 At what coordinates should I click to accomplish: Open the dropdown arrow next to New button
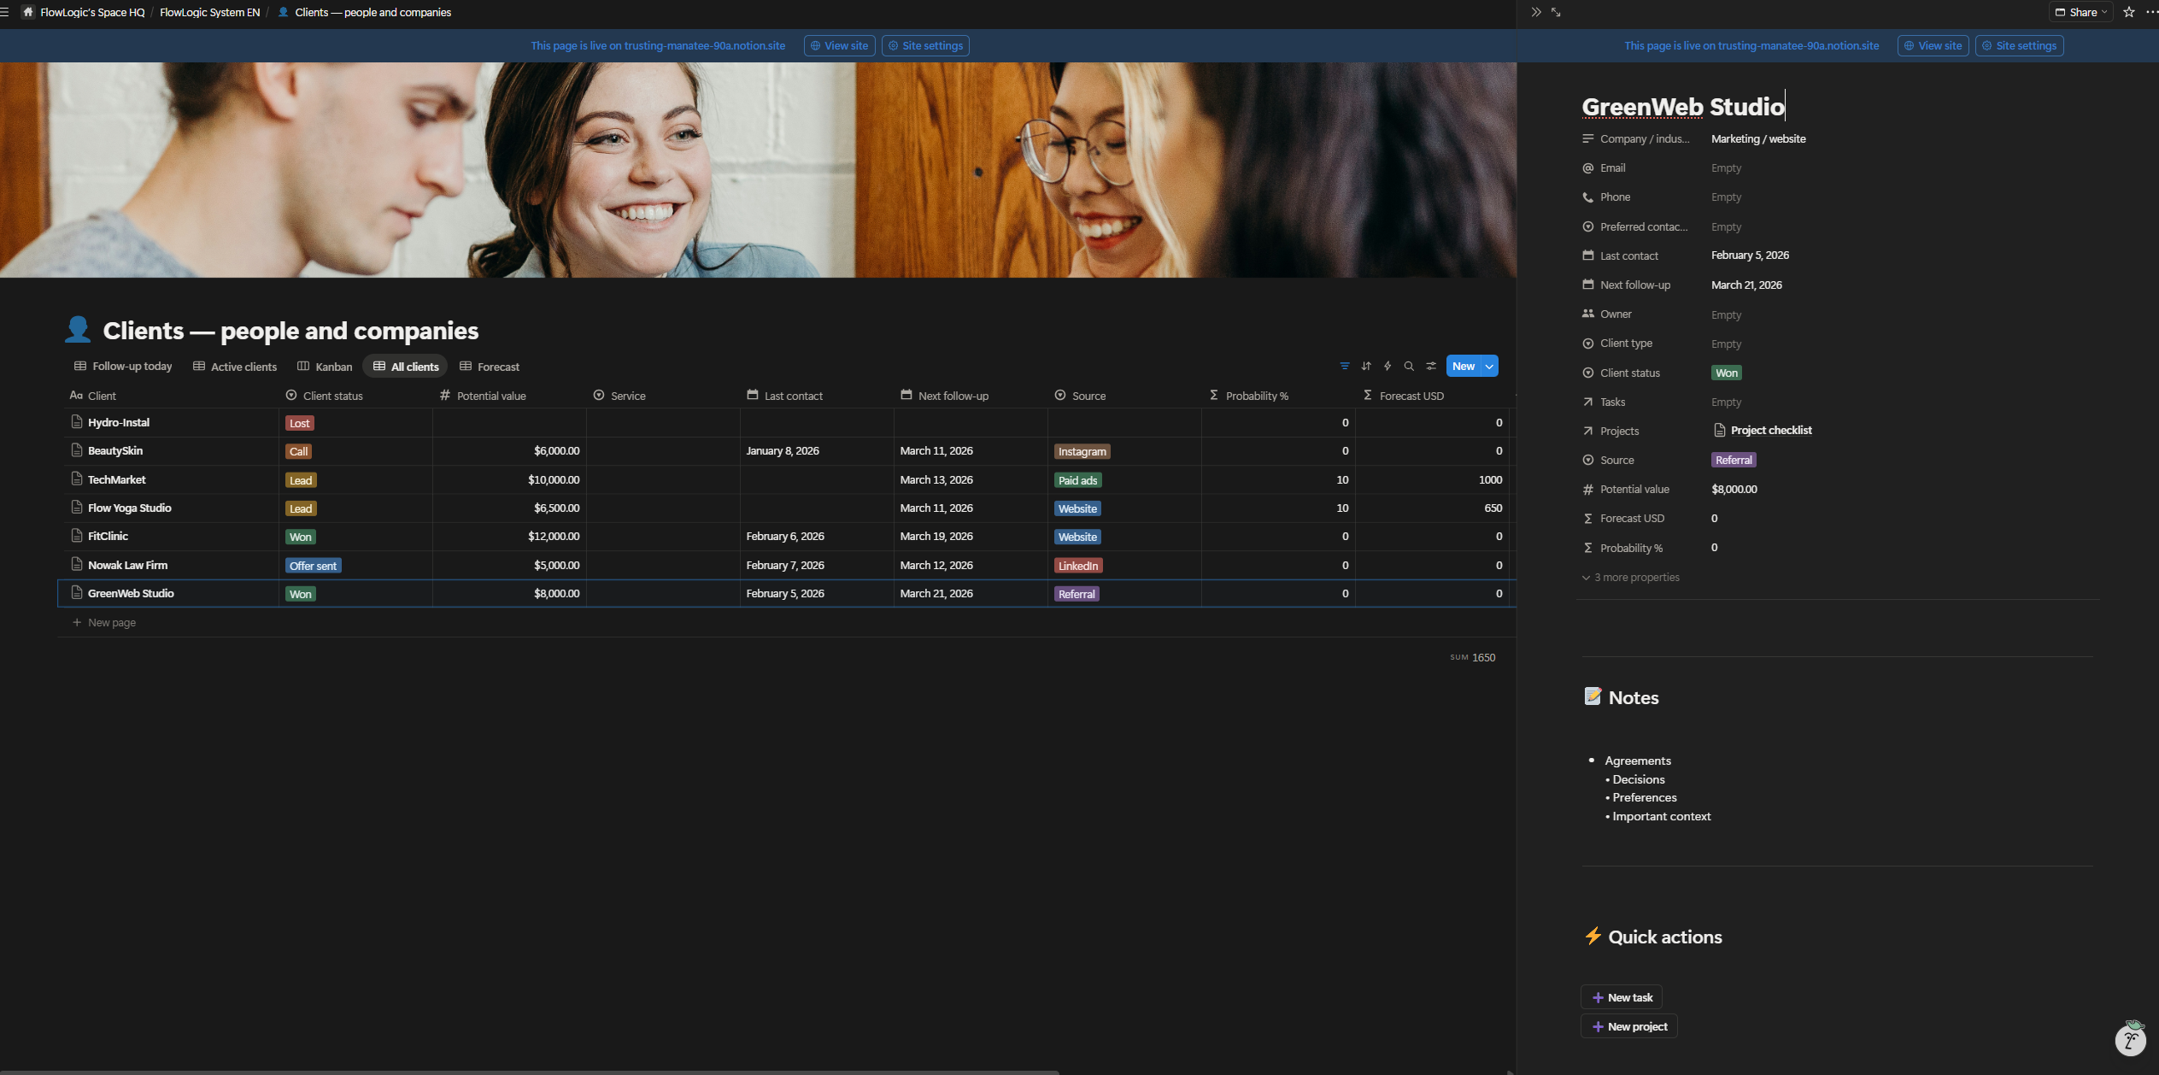(1488, 366)
